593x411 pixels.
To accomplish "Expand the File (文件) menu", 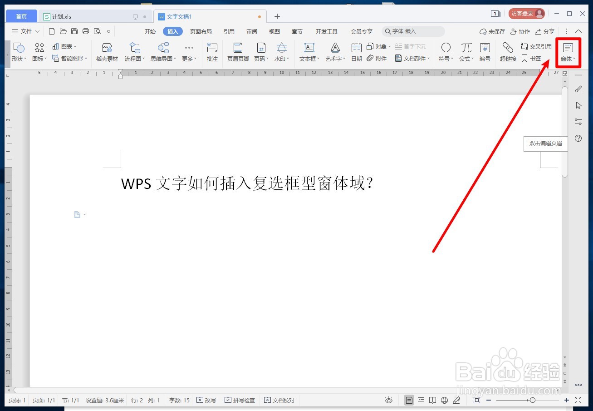I will click(25, 31).
